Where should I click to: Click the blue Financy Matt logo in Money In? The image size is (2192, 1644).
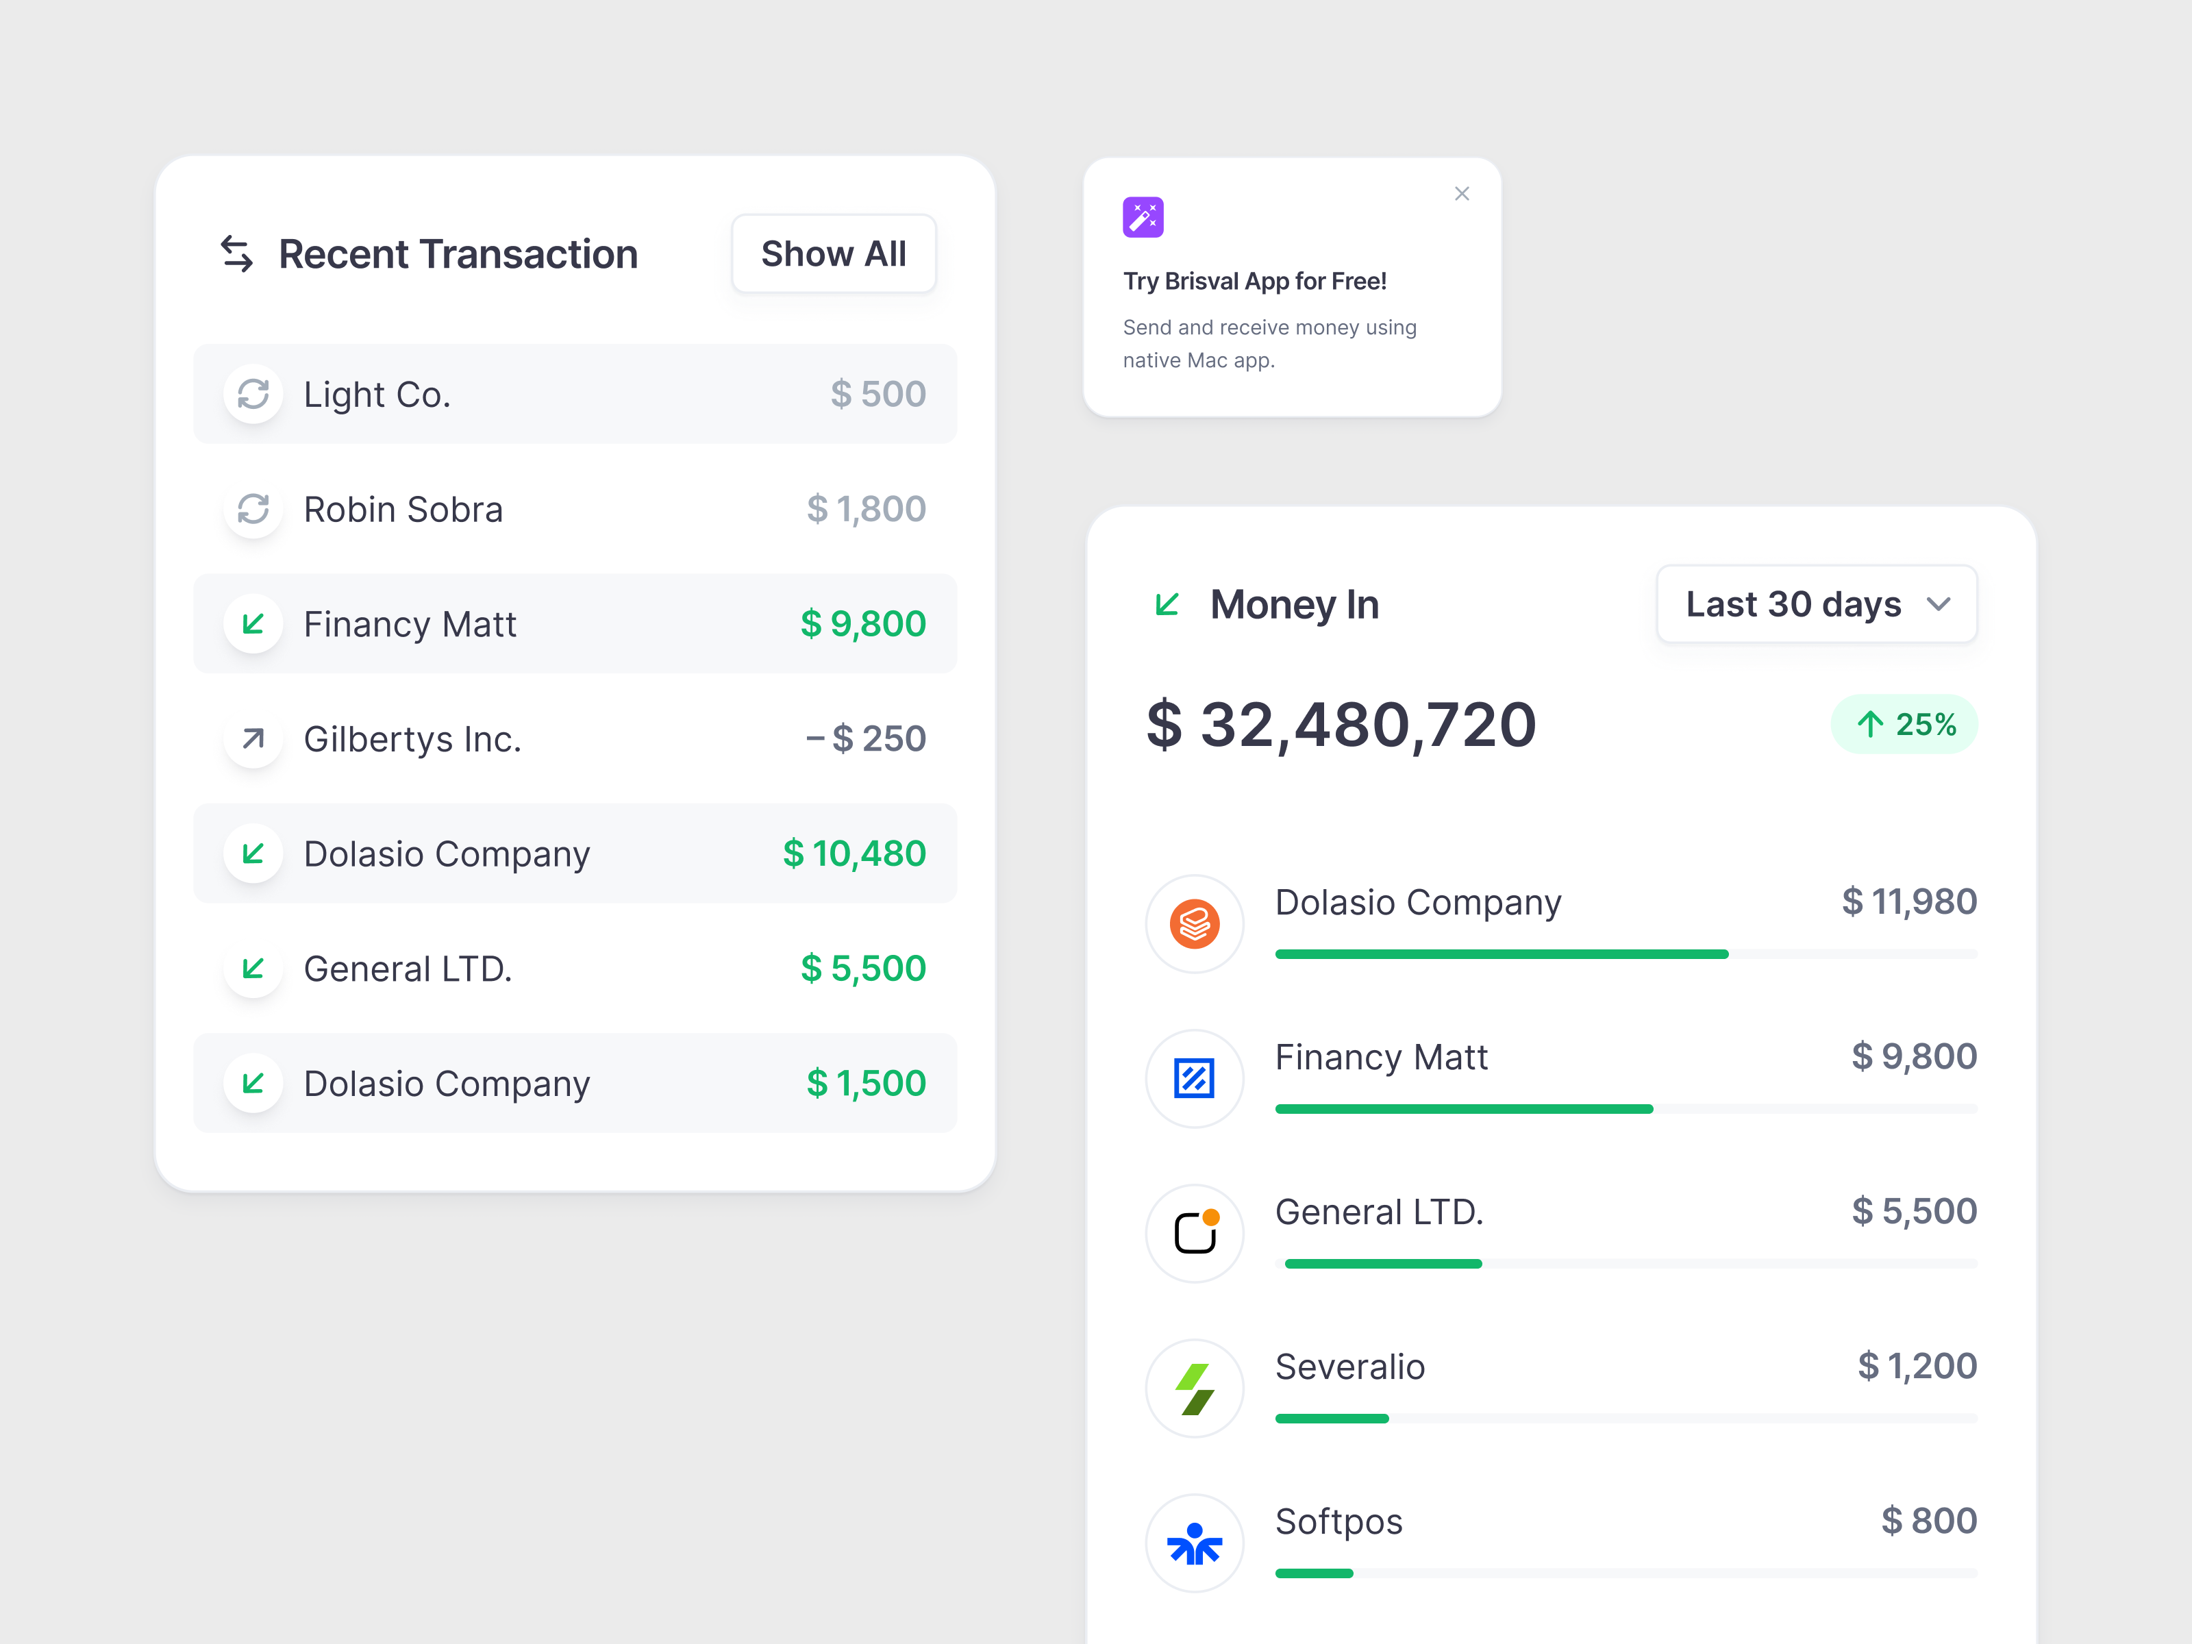tap(1194, 1078)
